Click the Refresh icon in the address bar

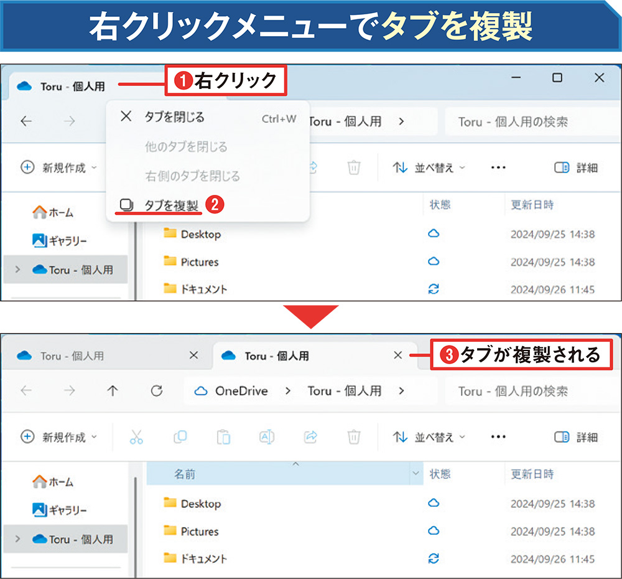point(157,392)
